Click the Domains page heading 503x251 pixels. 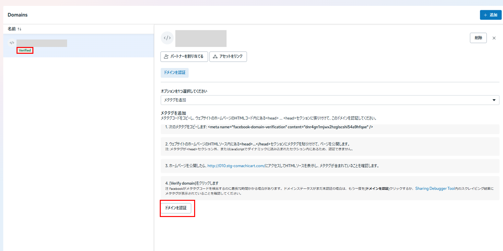[18, 15]
